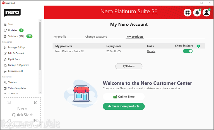Click the Refresh button
This screenshot has height=130, width=214.
(x=129, y=66)
